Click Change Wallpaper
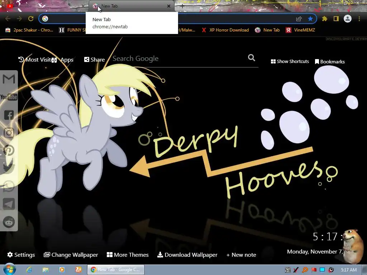 pos(71,255)
